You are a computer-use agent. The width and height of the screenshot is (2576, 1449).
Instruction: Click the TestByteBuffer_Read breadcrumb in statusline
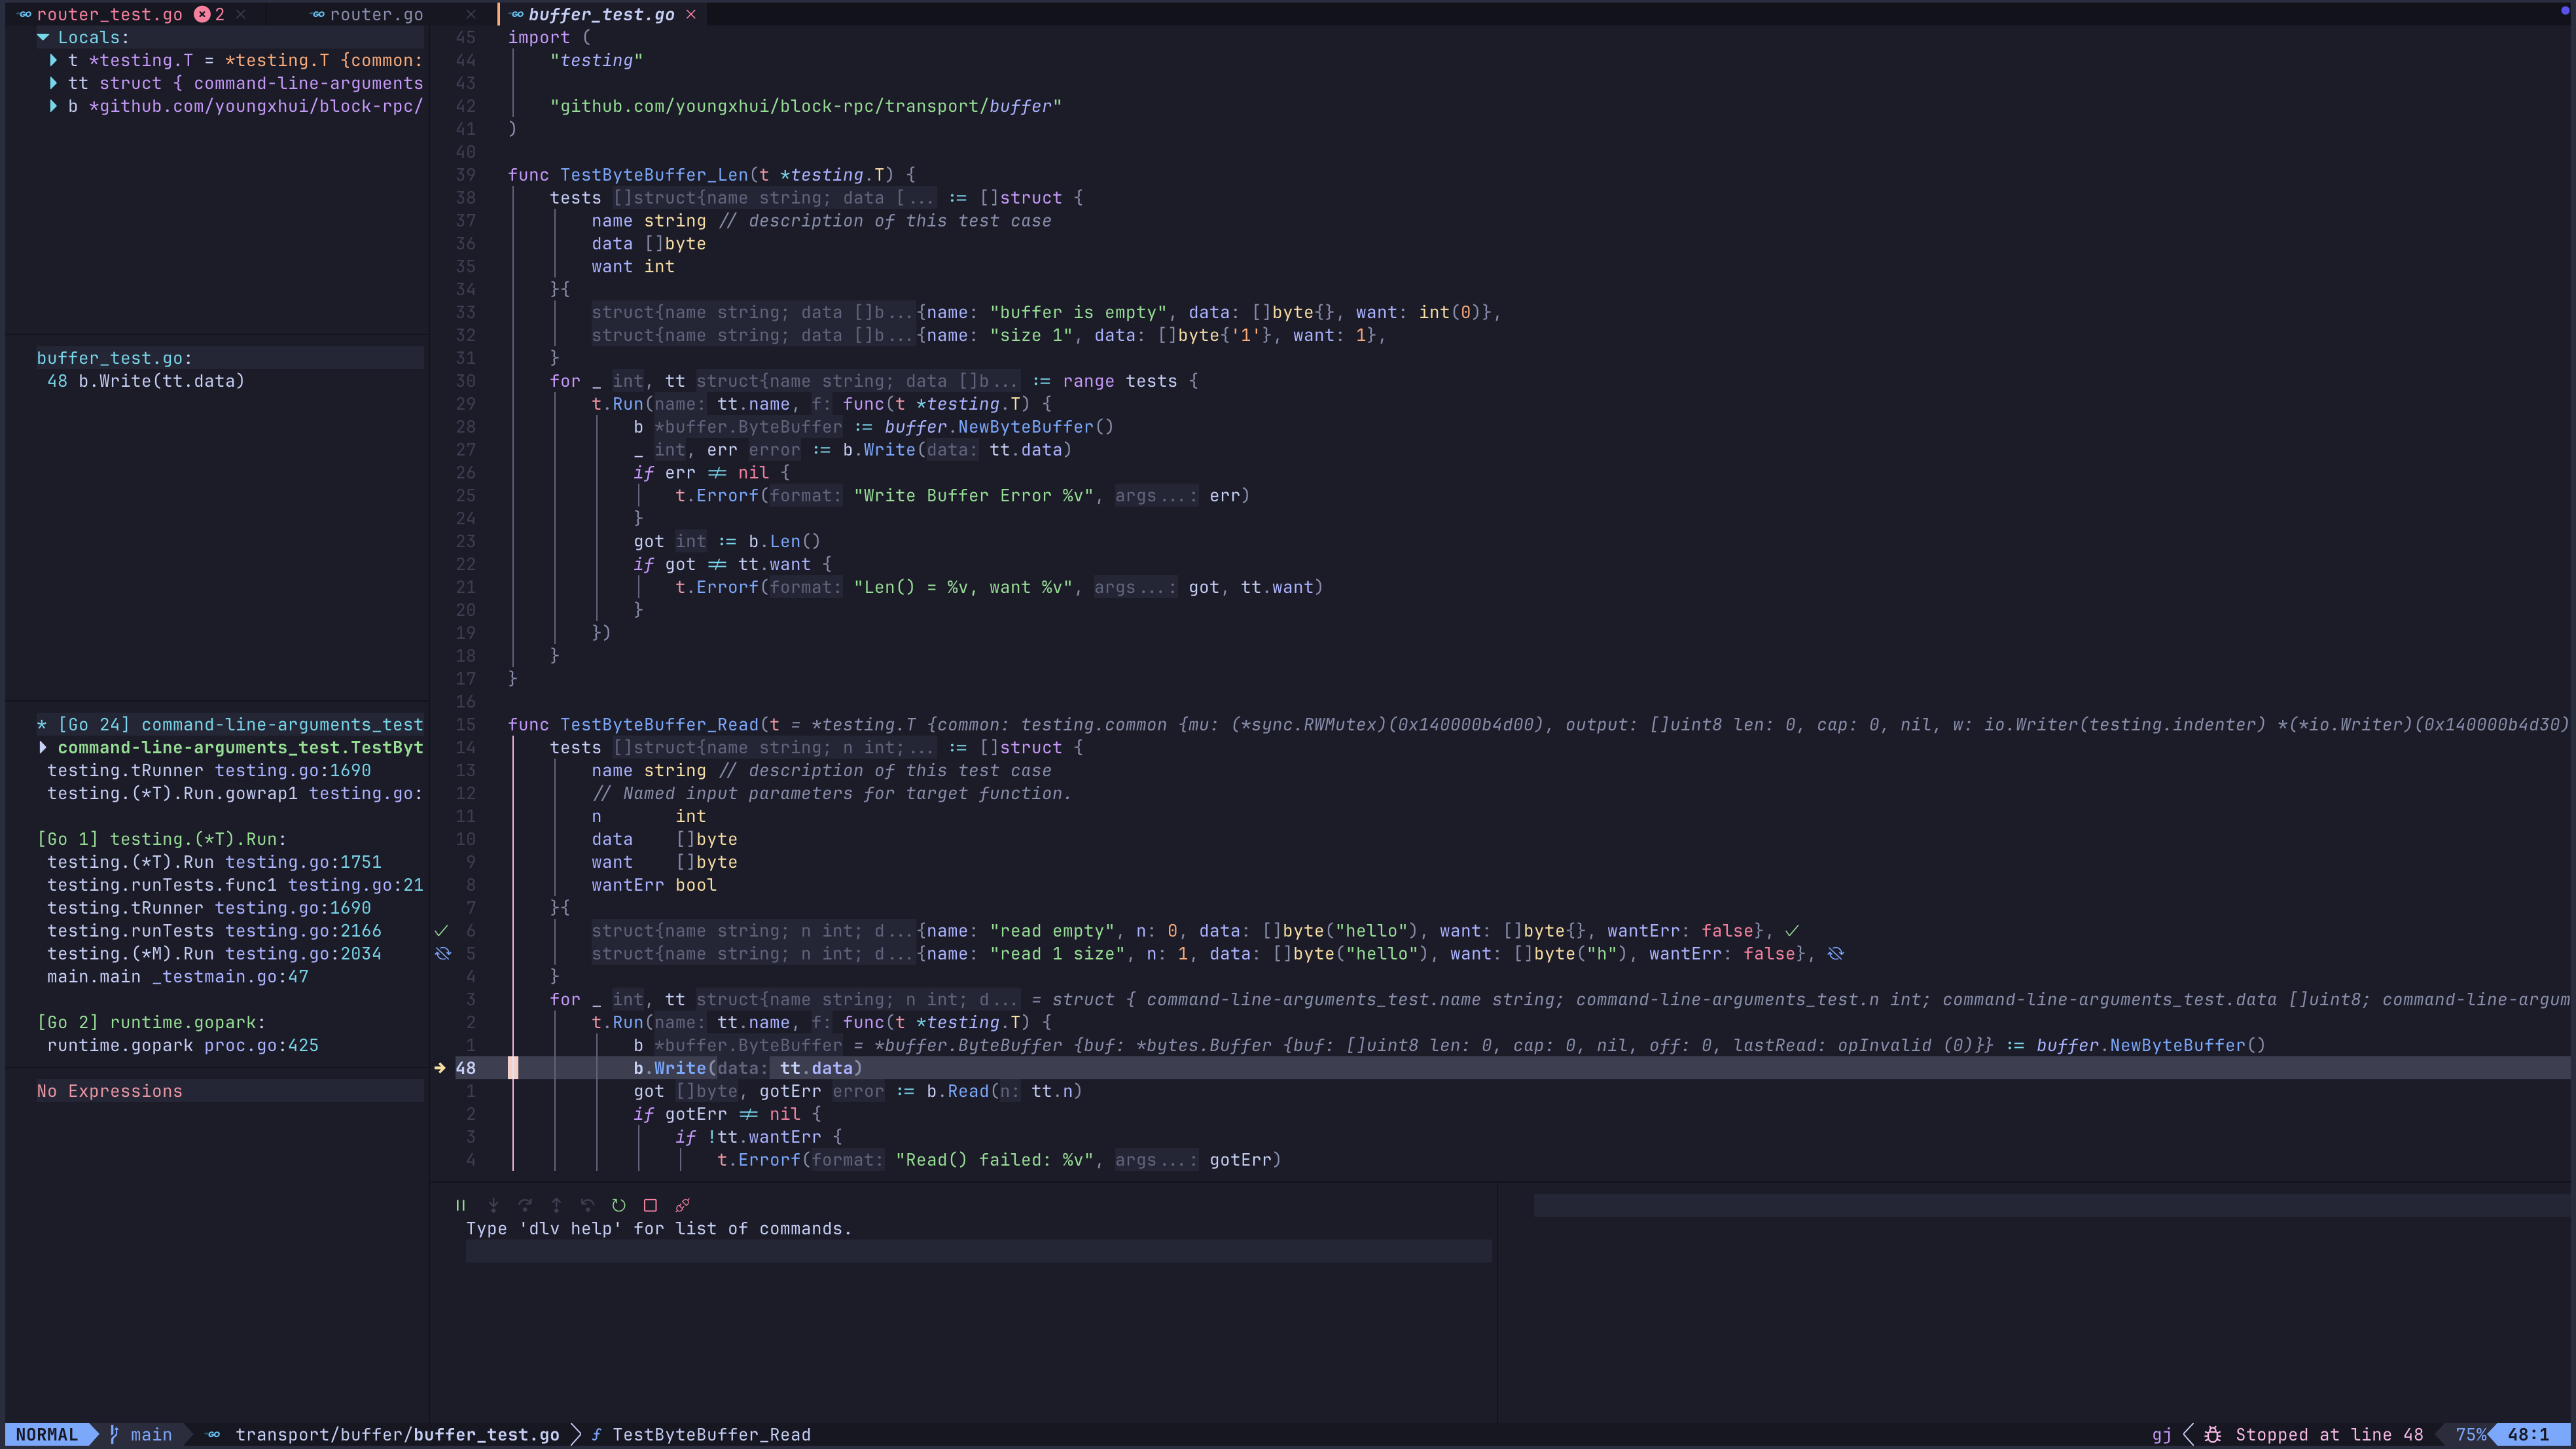[711, 1434]
